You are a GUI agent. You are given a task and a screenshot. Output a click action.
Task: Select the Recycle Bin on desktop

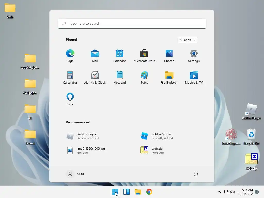pos(251,137)
